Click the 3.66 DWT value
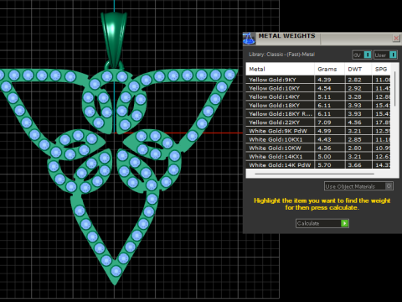 354,165
